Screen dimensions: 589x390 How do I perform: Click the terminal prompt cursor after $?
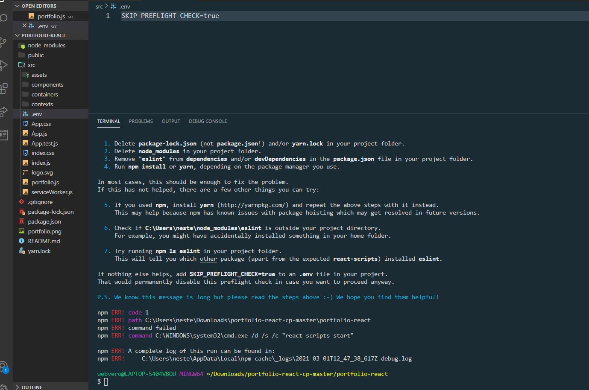click(x=106, y=381)
